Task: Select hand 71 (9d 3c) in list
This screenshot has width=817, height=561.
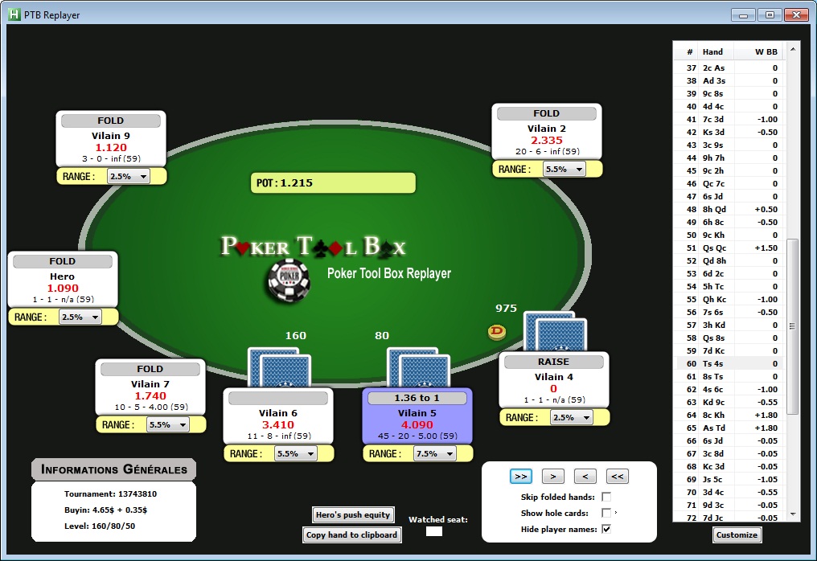Action: coord(729,505)
